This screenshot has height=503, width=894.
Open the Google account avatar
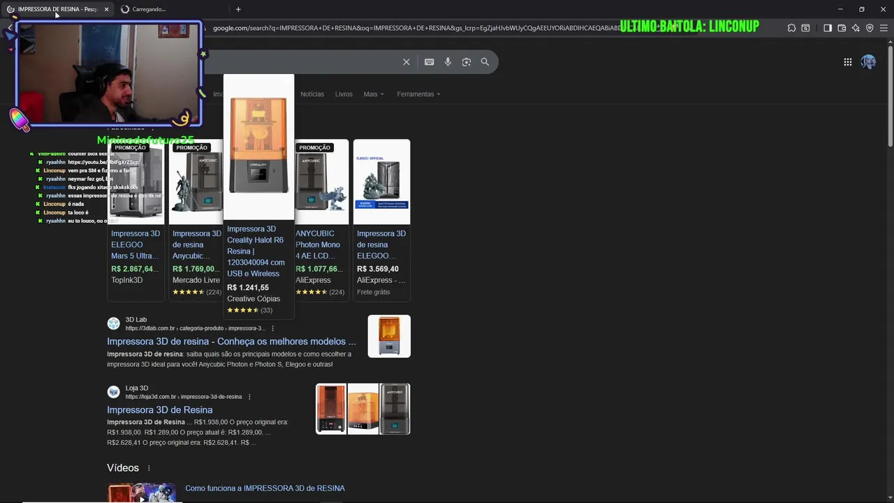pos(868,62)
